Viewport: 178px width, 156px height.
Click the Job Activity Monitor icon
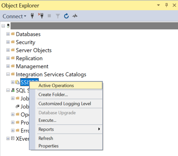(17, 106)
